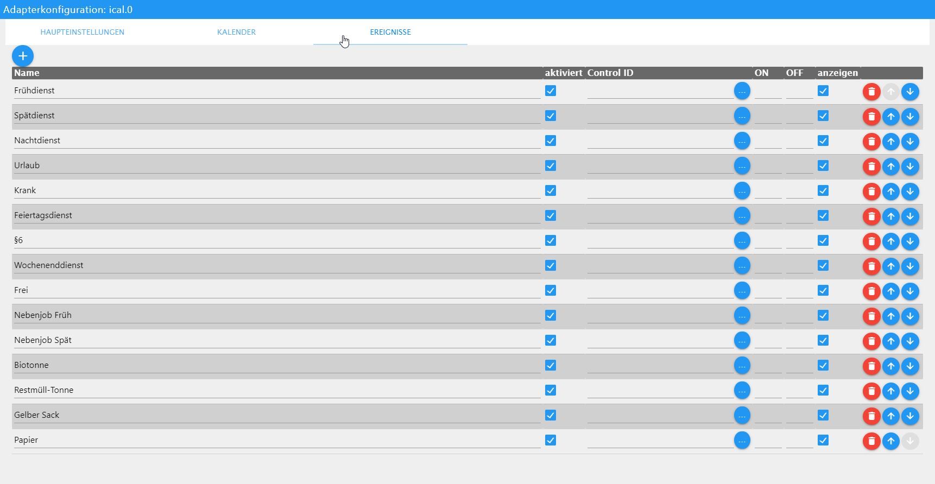935x484 pixels.
Task: Delete the Spätdienst event
Action: [x=871, y=117]
